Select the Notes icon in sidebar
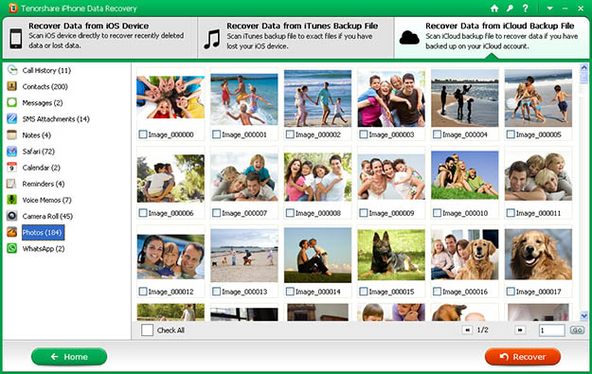The height and width of the screenshot is (374, 592). pos(12,135)
